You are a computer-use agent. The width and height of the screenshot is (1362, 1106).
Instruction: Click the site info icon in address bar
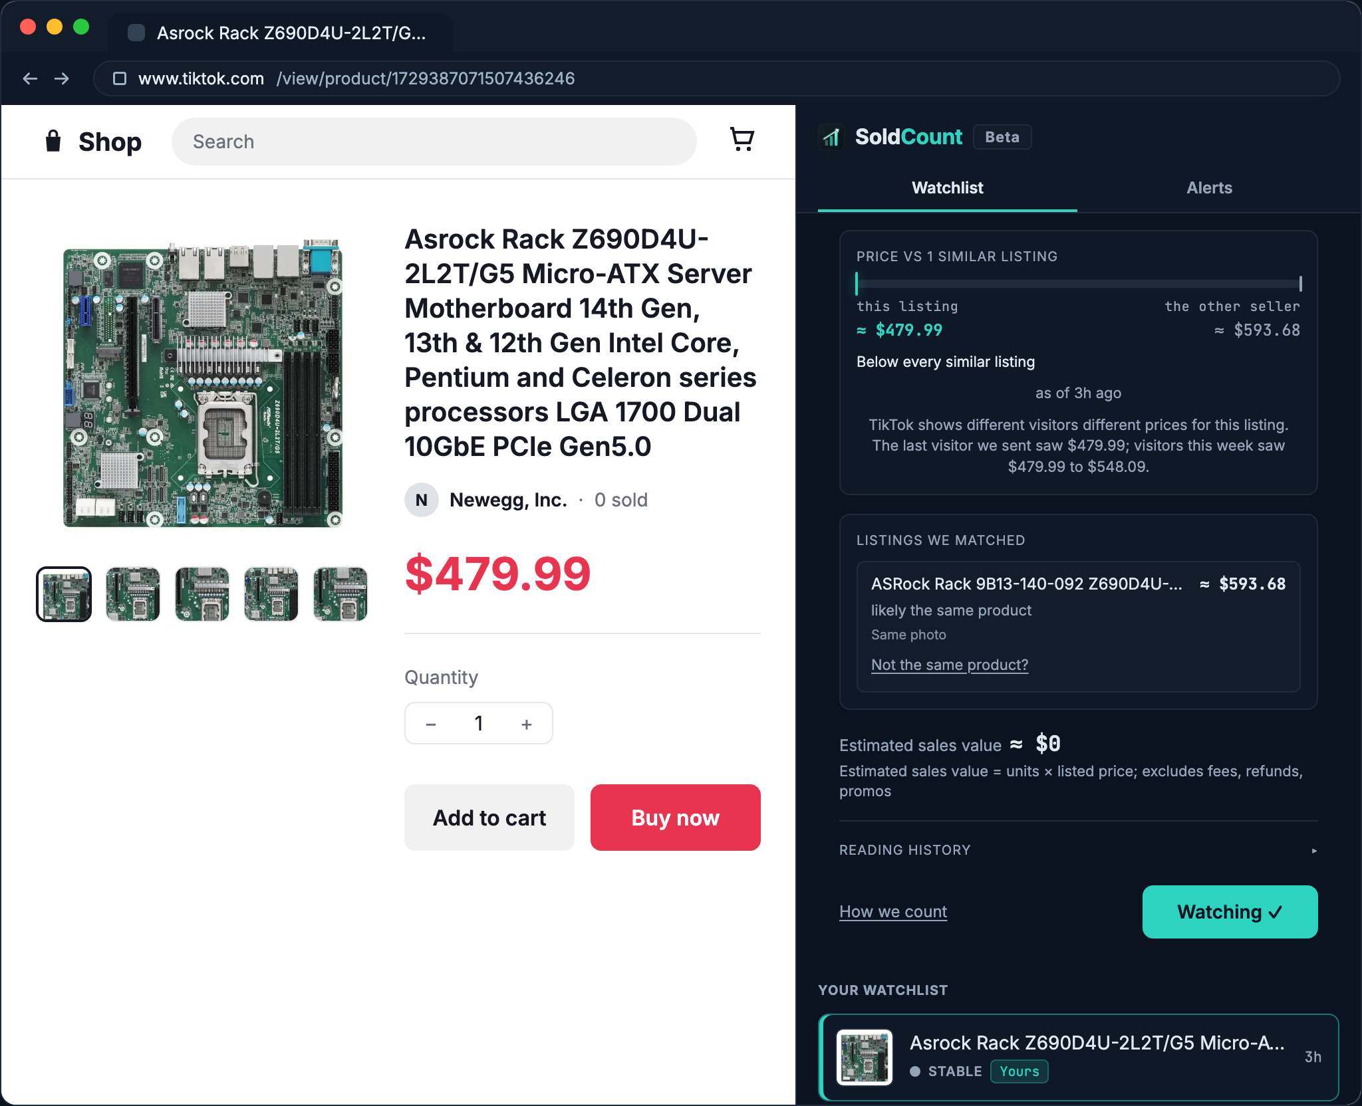click(120, 78)
